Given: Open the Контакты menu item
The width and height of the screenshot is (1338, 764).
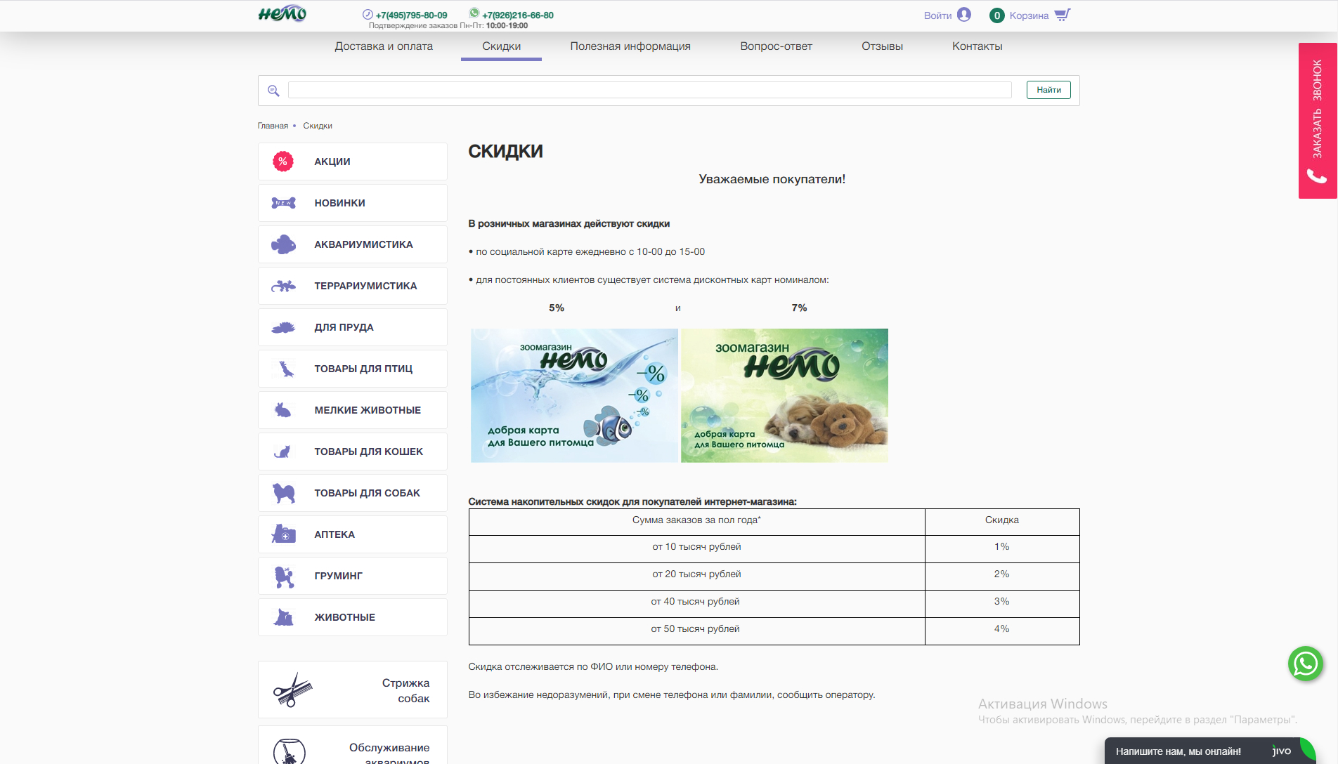Looking at the screenshot, I should [977, 46].
